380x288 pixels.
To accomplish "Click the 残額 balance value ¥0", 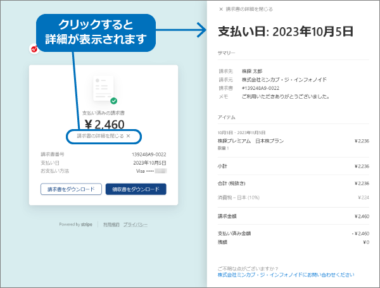I will click(366, 242).
